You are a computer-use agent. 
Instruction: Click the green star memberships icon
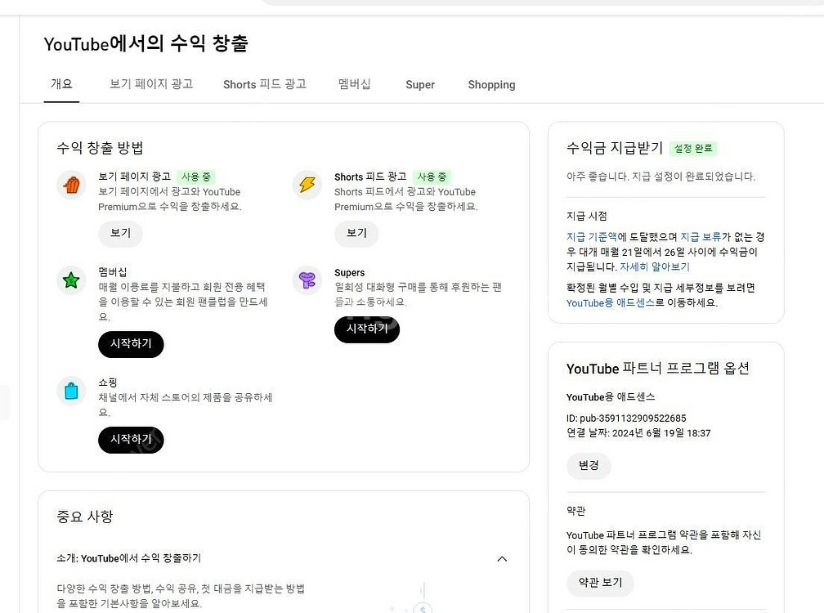71,281
